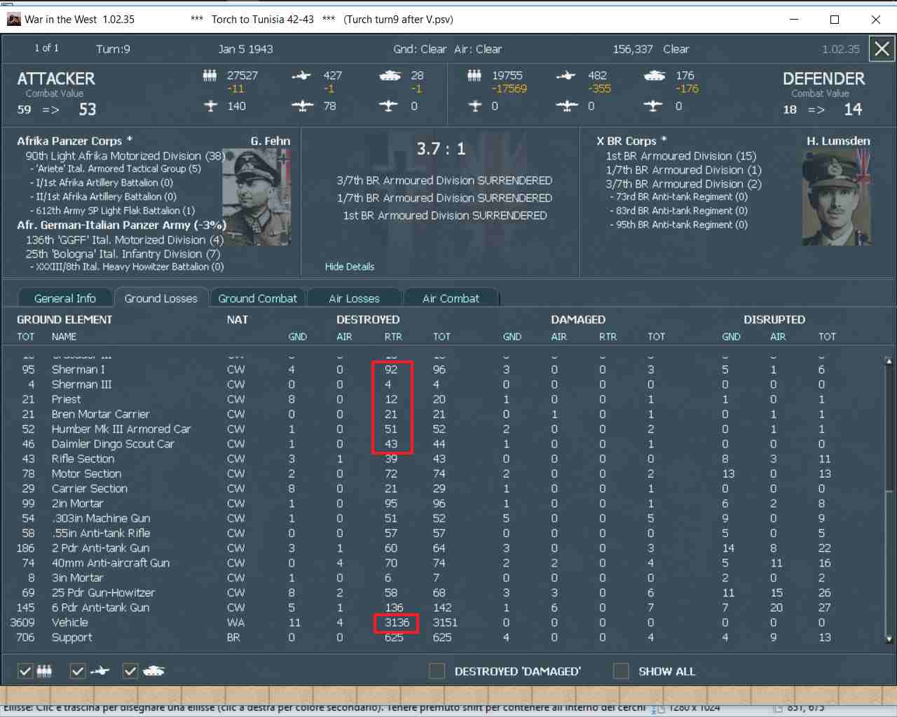Click the defender aircraft icon beside 482
The height and width of the screenshot is (717, 897).
pos(566,76)
